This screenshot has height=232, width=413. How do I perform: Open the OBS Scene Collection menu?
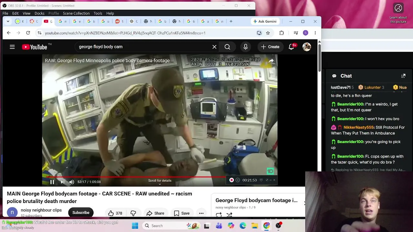(76, 13)
